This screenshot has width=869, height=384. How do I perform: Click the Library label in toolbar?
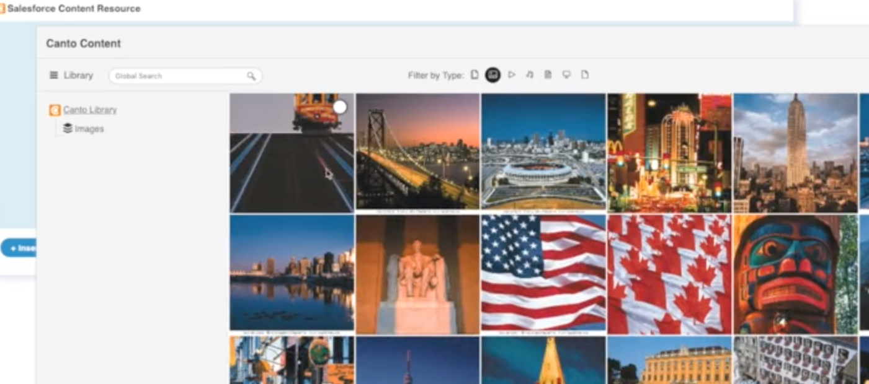[78, 76]
